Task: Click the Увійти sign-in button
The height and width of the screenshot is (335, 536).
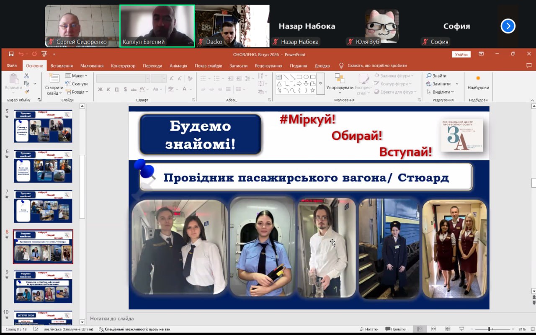Action: pos(461,54)
